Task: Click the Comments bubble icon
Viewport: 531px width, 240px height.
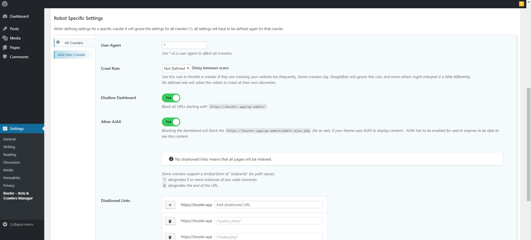Action: pyautogui.click(x=5, y=57)
